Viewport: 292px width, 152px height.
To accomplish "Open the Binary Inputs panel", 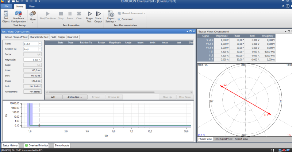I will (x=62, y=145).
